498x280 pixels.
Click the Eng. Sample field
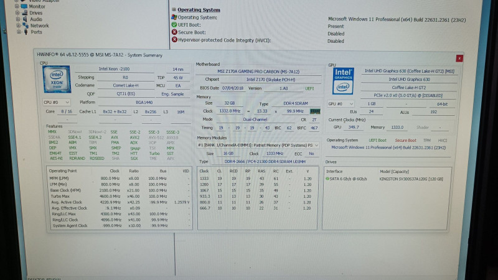[172, 94]
